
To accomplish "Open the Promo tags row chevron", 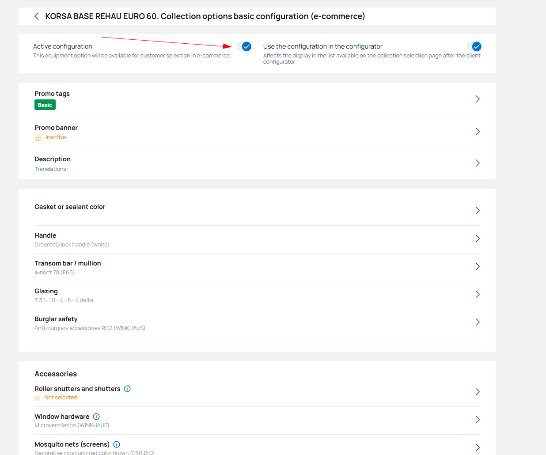I will pyautogui.click(x=478, y=99).
